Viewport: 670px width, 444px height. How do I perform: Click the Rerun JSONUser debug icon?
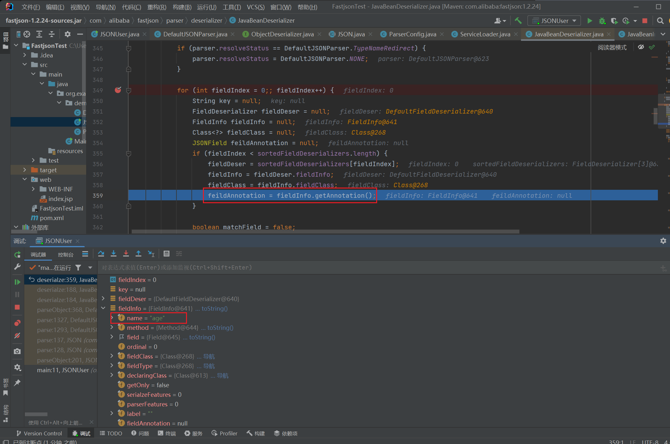click(x=17, y=254)
